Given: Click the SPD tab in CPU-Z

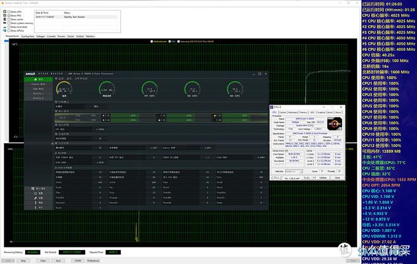Looking at the screenshot, I should point(312,112).
